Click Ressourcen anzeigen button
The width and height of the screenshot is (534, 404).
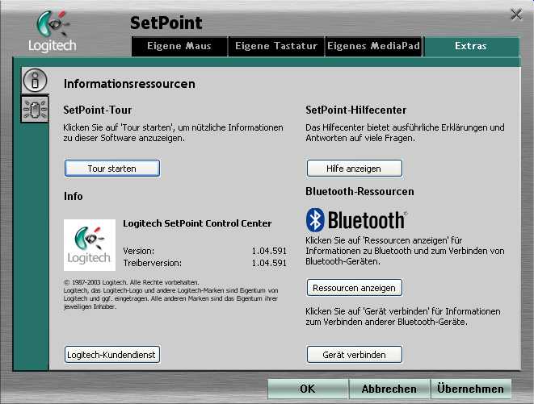click(x=354, y=288)
